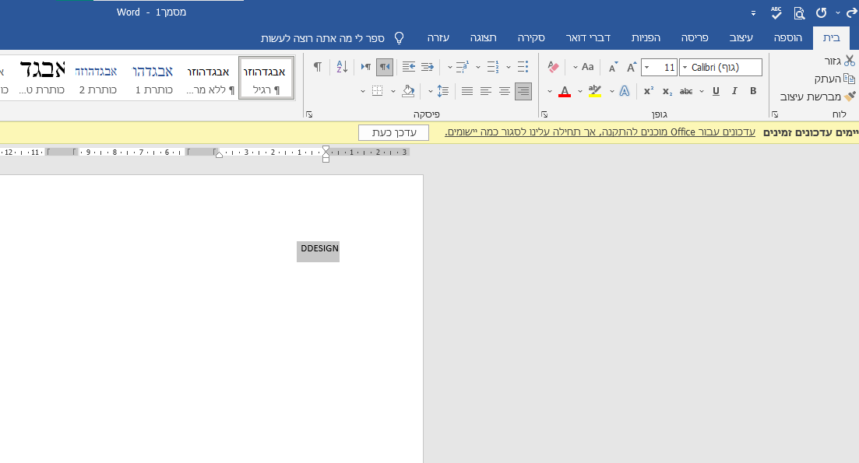
Task: Click the עדכן כעת update button
Action: click(394, 132)
